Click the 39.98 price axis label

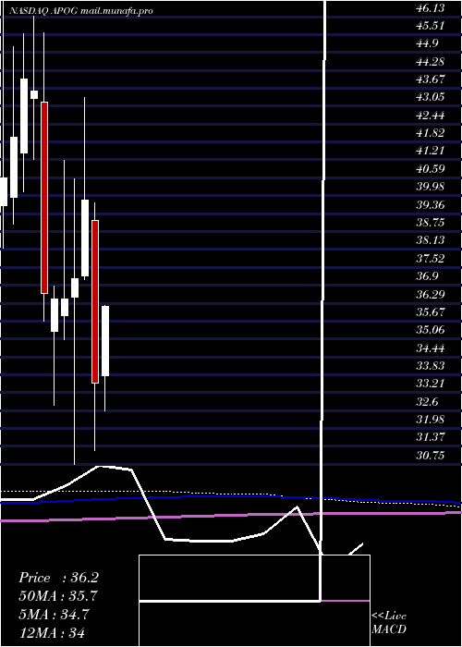[x=431, y=187]
